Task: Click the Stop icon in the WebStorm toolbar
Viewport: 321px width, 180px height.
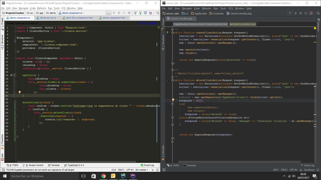Action: 130,13
